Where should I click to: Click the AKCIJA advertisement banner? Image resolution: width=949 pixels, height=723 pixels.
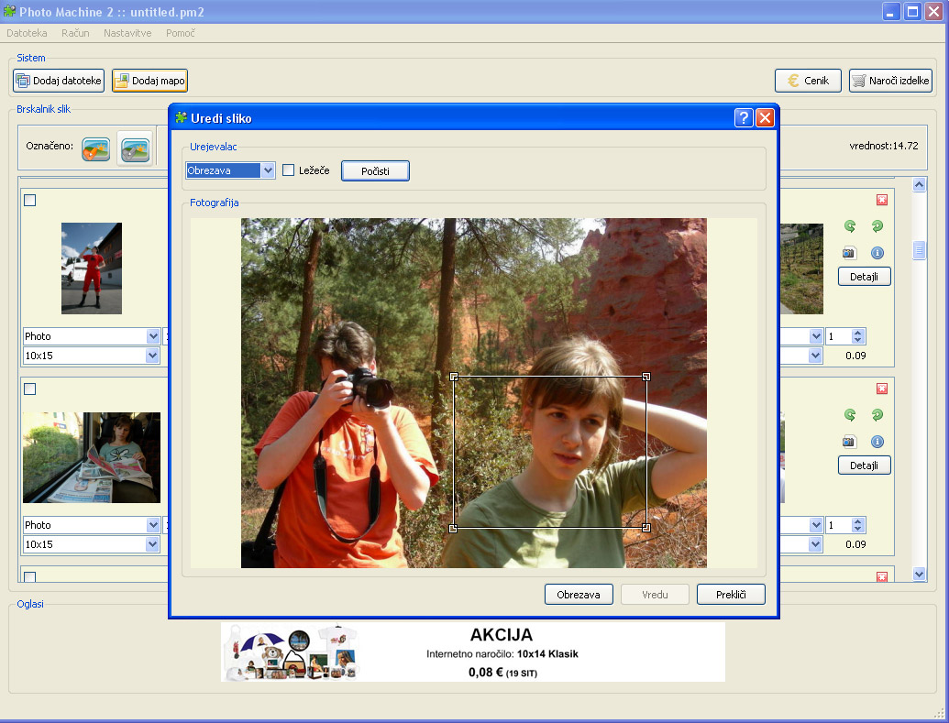pos(472,652)
